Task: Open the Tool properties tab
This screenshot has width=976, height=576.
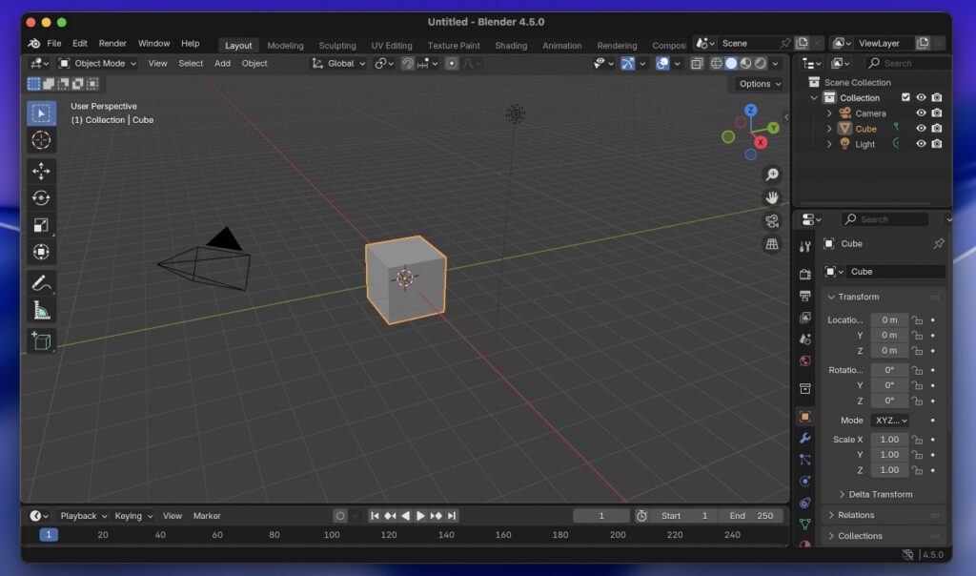Action: 804,247
